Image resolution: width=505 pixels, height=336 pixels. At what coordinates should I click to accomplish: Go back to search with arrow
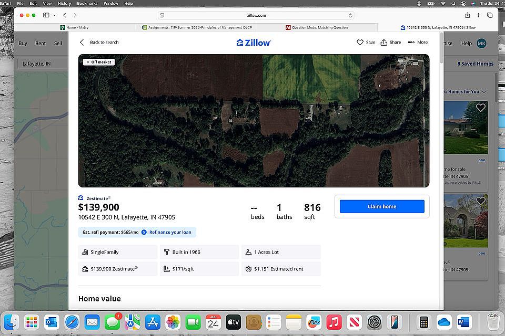click(x=82, y=43)
